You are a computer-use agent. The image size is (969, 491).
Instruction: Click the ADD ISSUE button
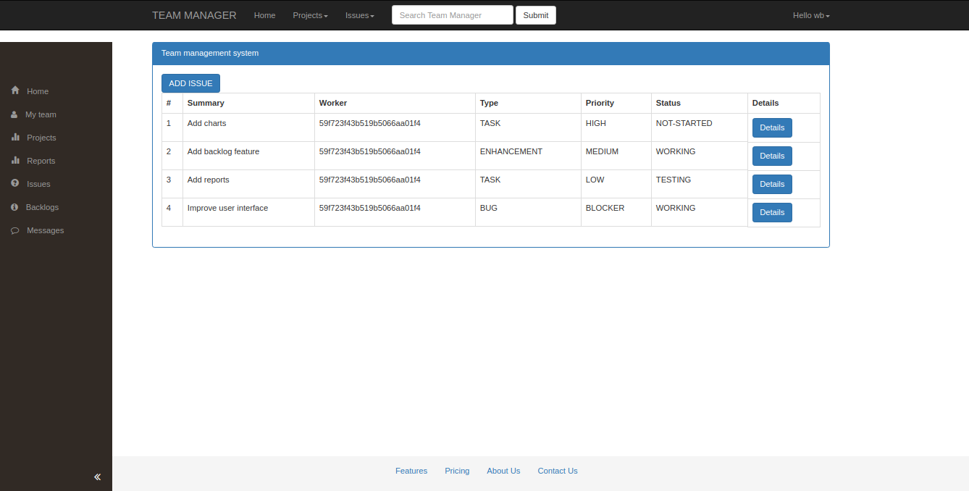point(190,83)
